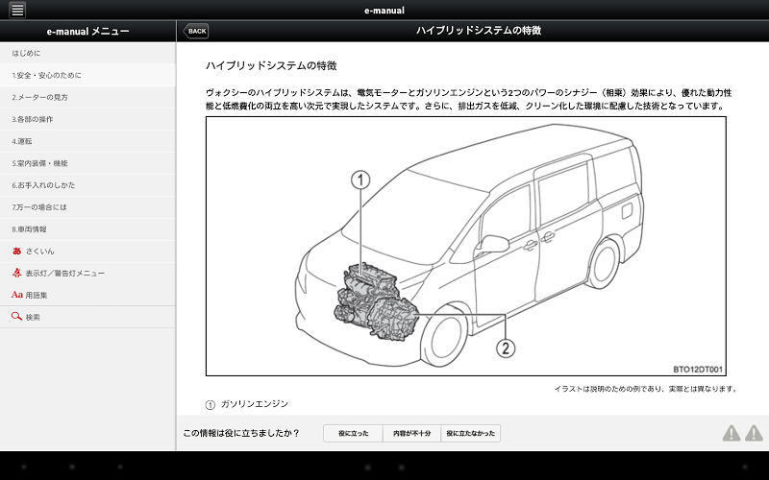Viewport: 769px width, 480px height.
Task: Click callout number 1 on the diagram
Action: tap(360, 180)
